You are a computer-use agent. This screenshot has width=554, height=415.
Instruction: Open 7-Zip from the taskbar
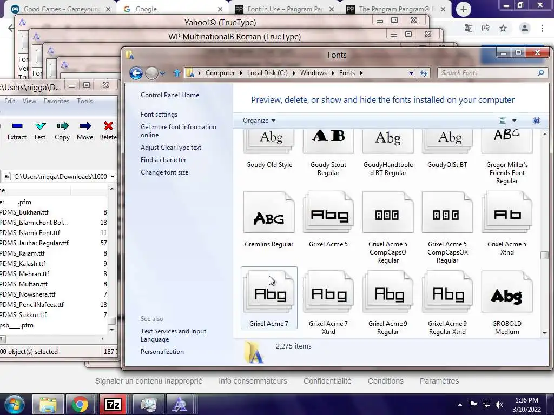pos(113,404)
